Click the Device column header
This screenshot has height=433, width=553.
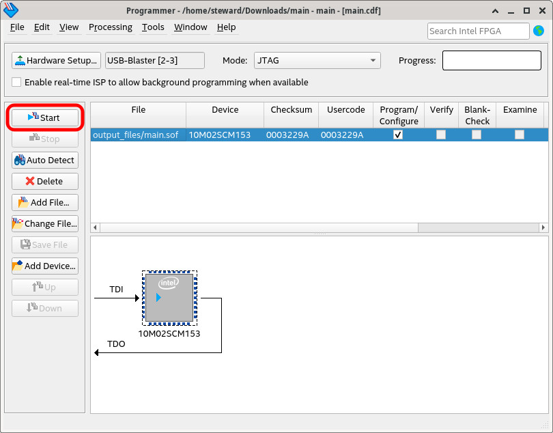225,115
